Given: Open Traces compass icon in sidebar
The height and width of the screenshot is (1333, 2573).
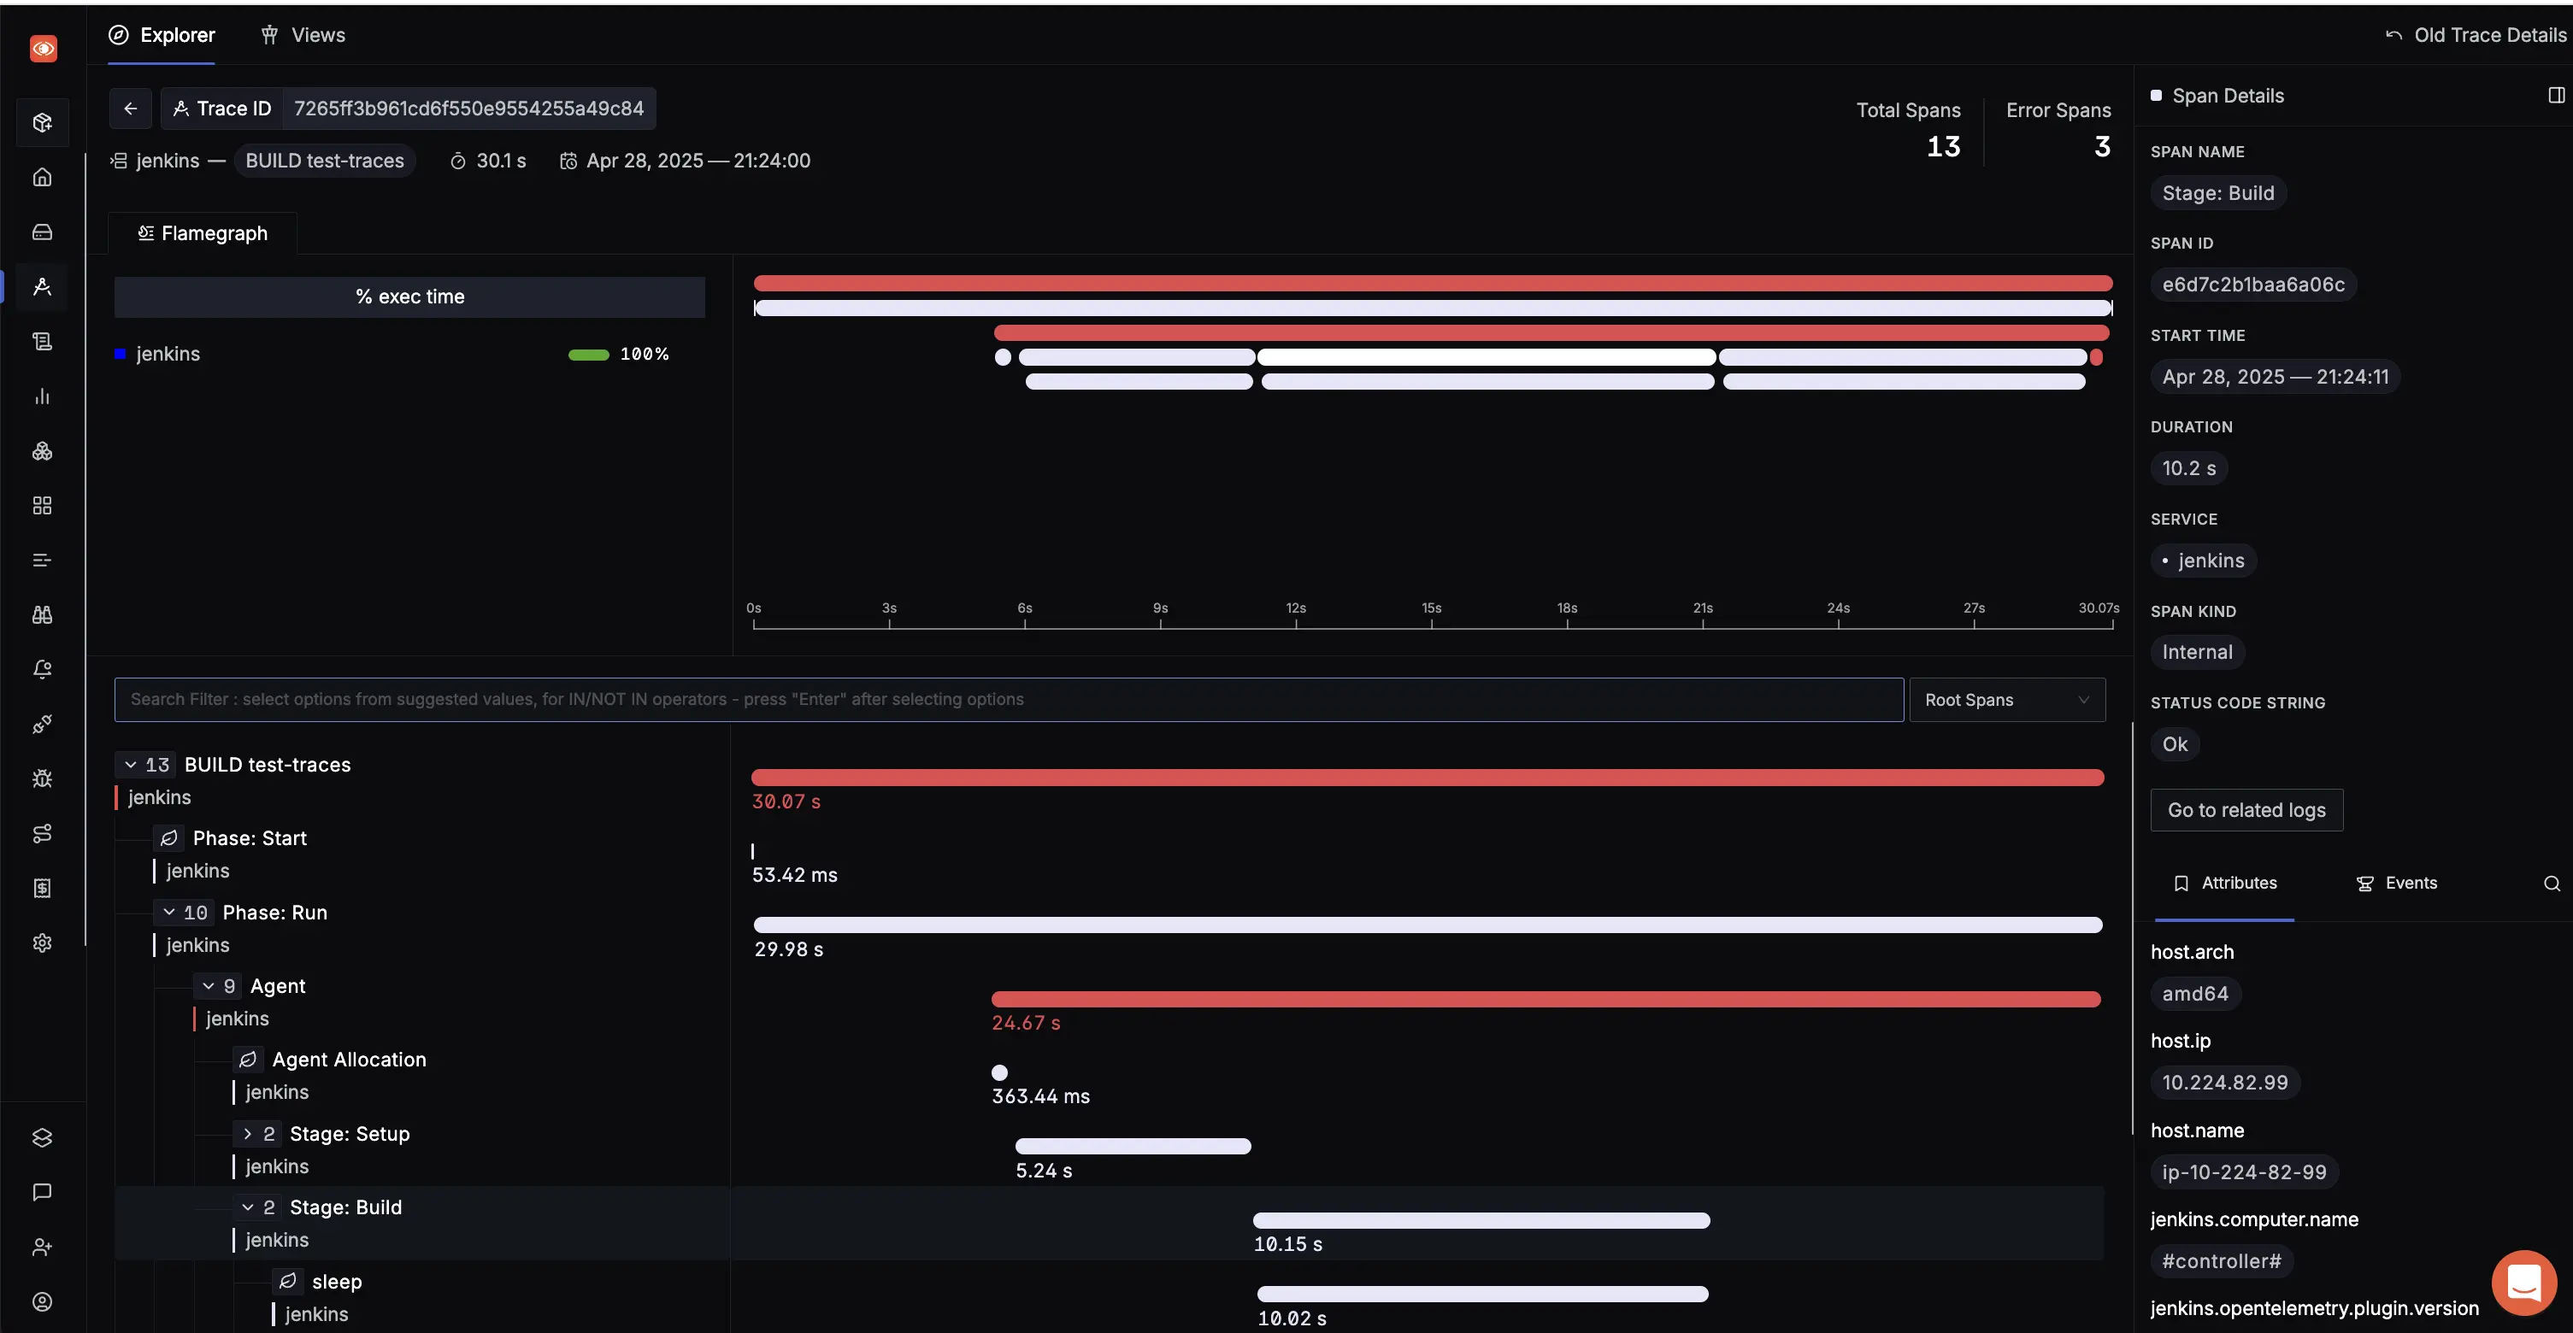Looking at the screenshot, I should [42, 286].
